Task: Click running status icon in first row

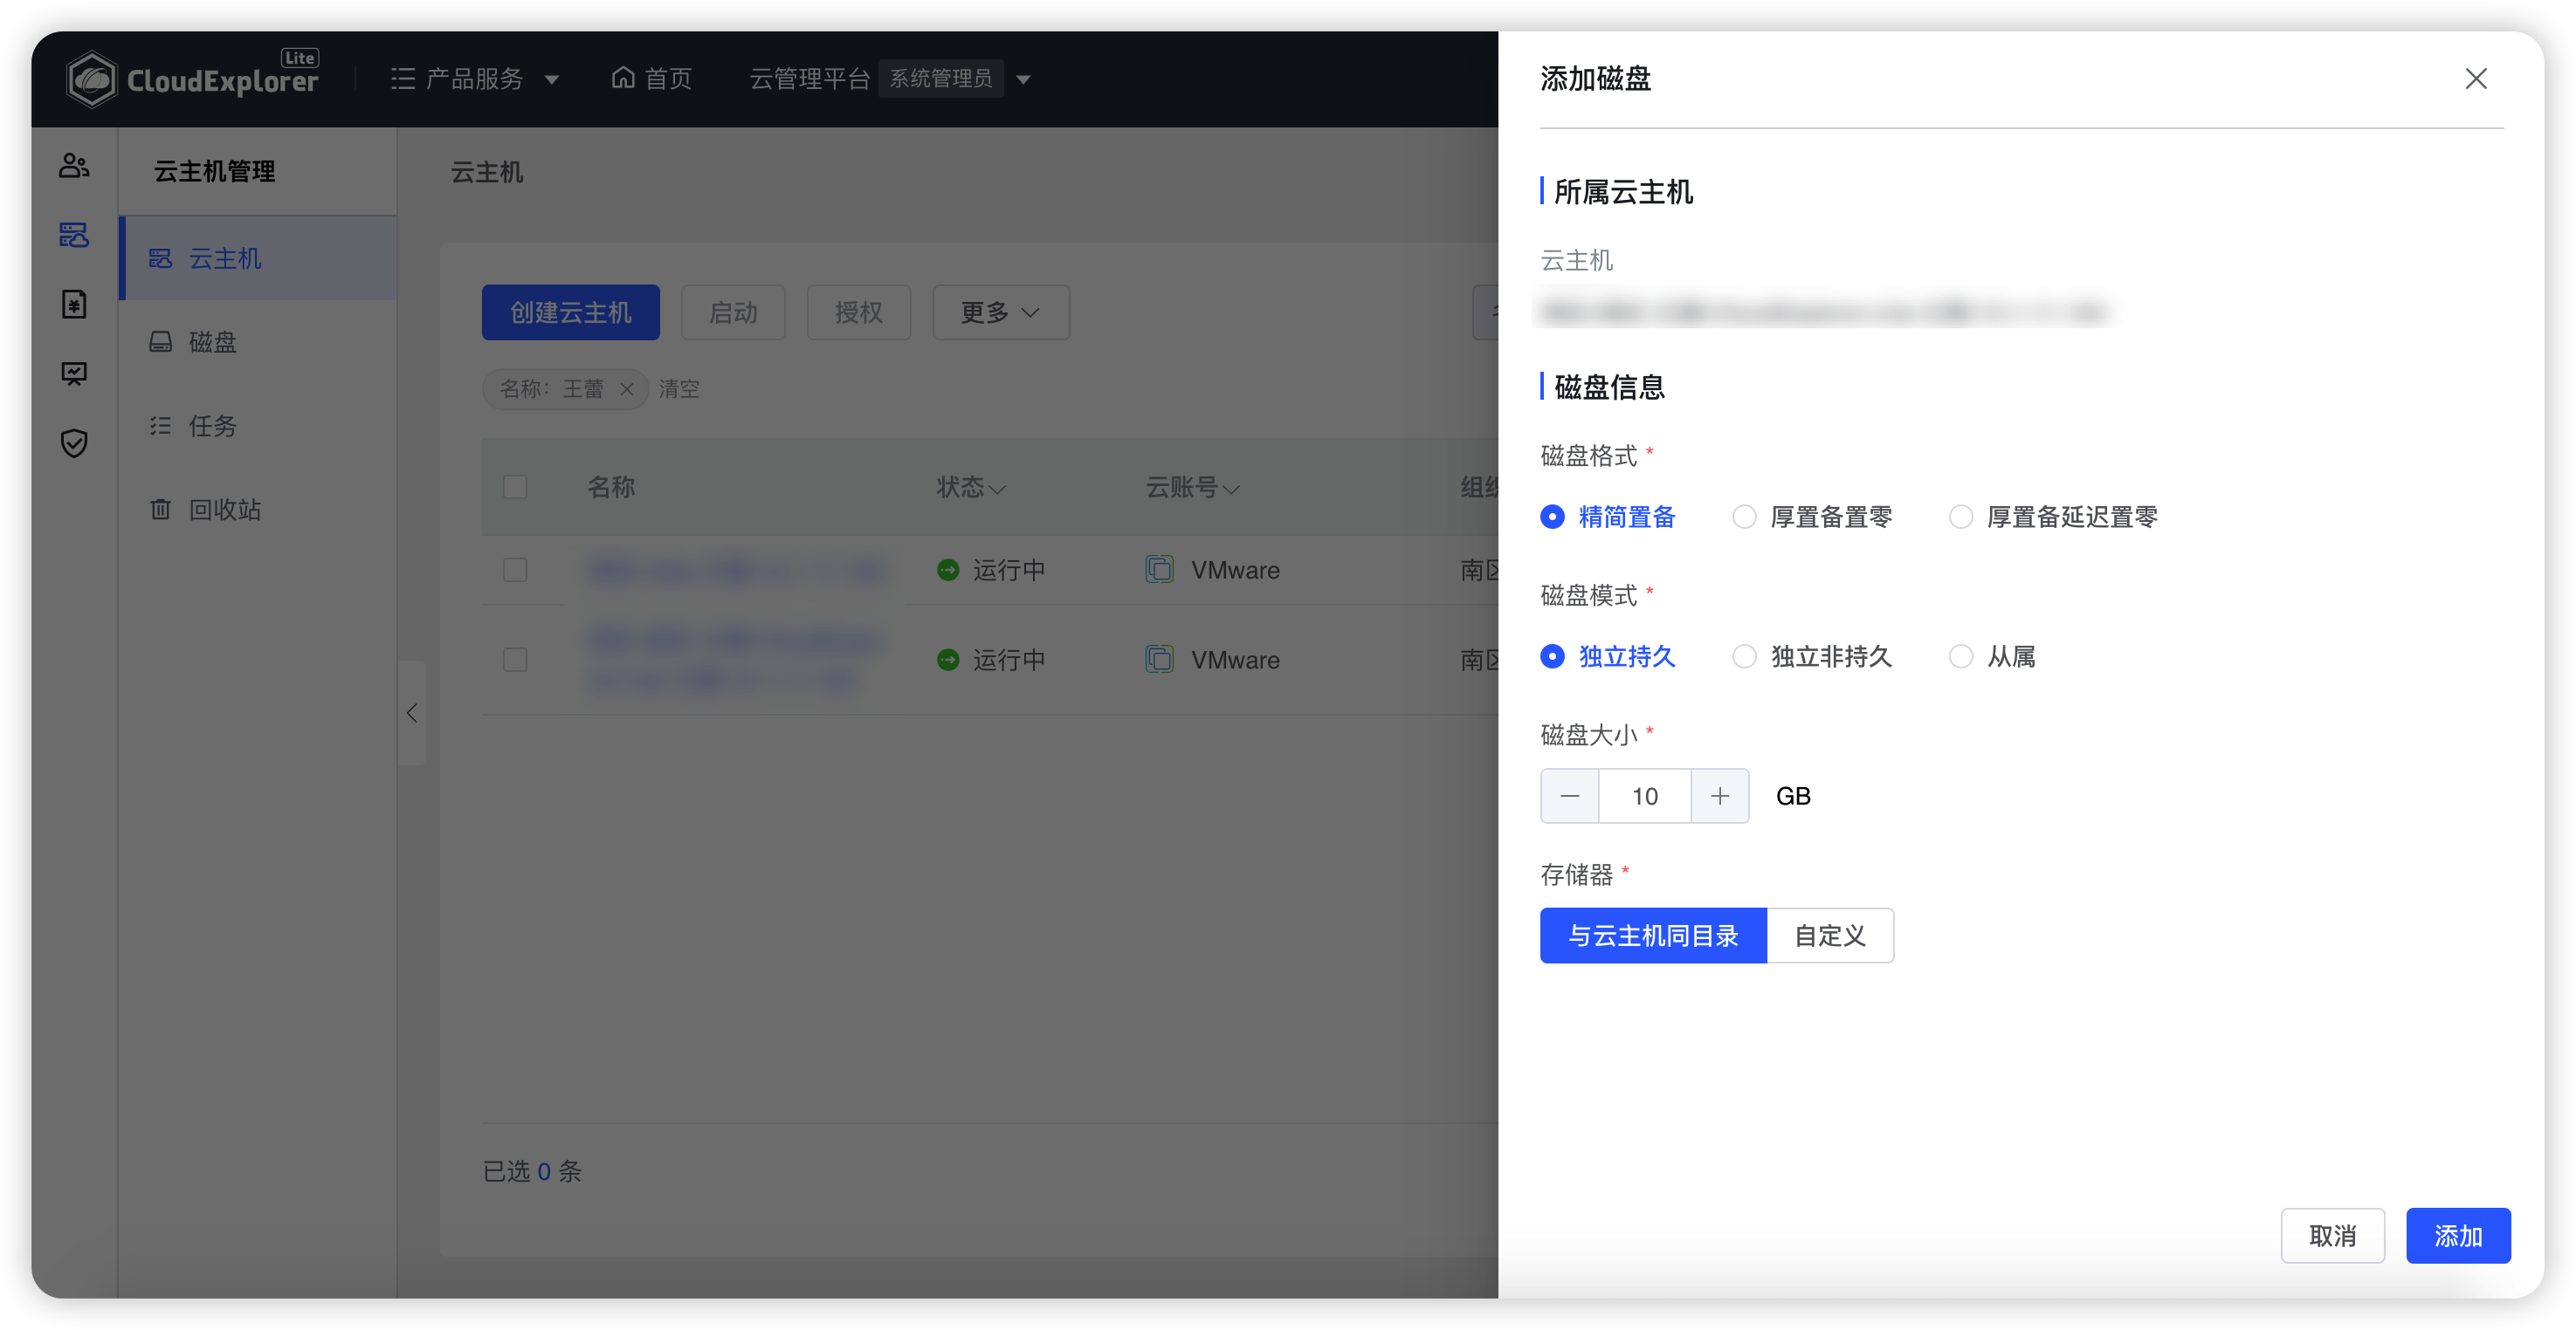Action: pyautogui.click(x=948, y=570)
